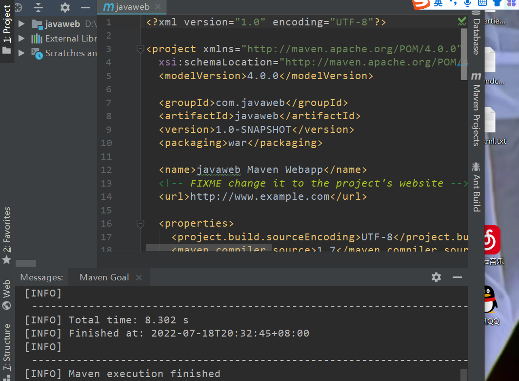Image resolution: width=519 pixels, height=381 pixels.
Task: Open the Messages panel settings gear
Action: coord(436,277)
